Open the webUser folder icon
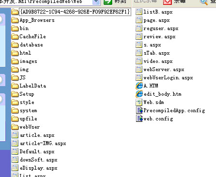 (15, 127)
